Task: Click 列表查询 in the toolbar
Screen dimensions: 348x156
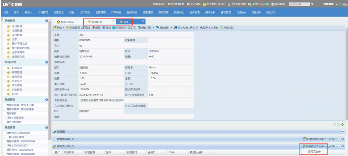Action: click(x=73, y=28)
